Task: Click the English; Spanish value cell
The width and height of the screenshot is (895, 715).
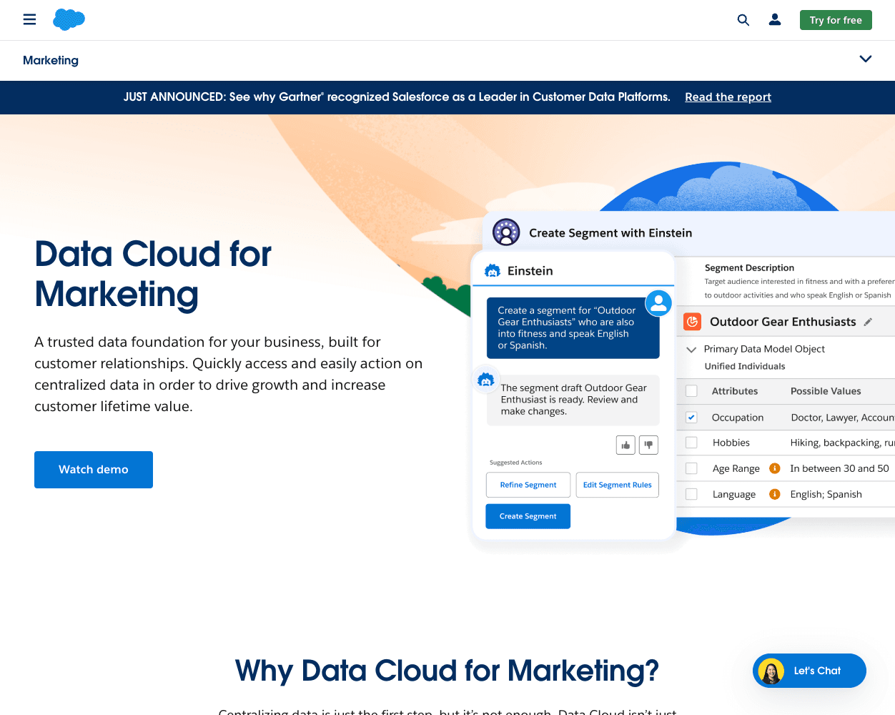Action: [826, 494]
